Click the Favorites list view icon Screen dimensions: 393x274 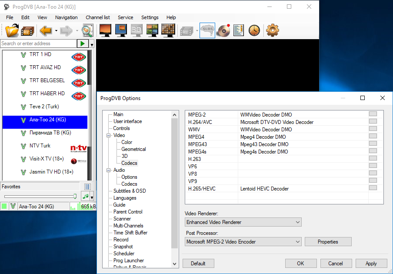tap(87, 187)
